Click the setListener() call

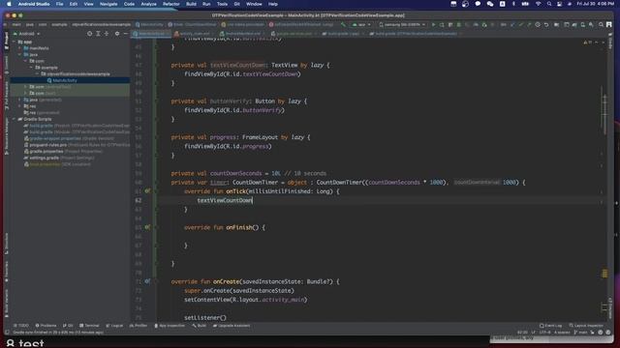pyautogui.click(x=205, y=317)
